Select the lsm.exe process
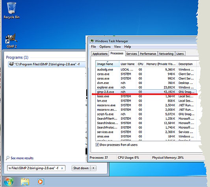 [x=146, y=101]
